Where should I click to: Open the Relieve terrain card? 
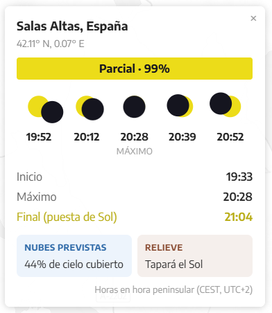pos(195,256)
